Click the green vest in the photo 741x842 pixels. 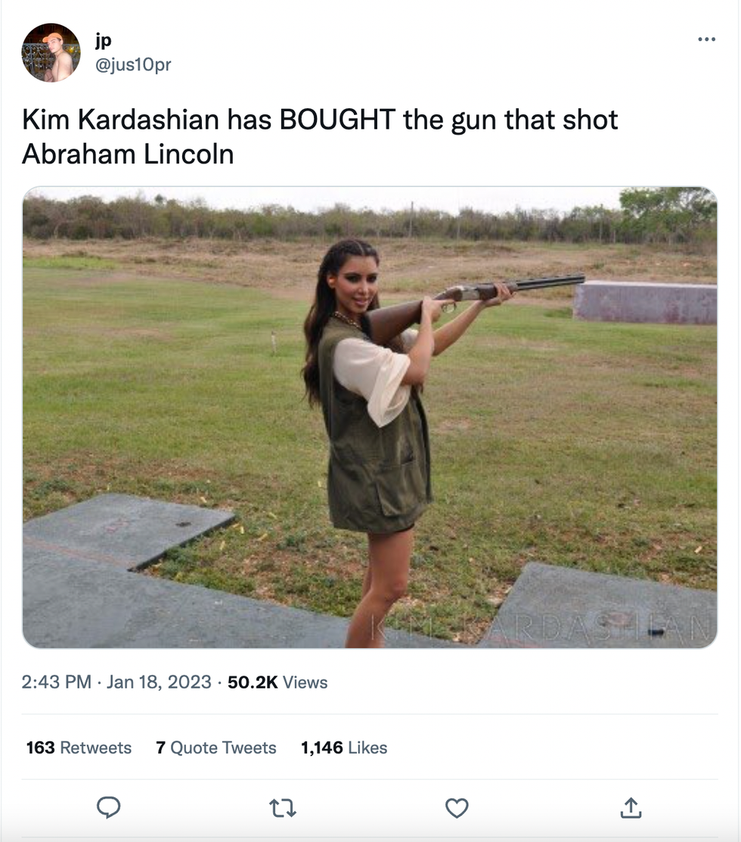(378, 461)
